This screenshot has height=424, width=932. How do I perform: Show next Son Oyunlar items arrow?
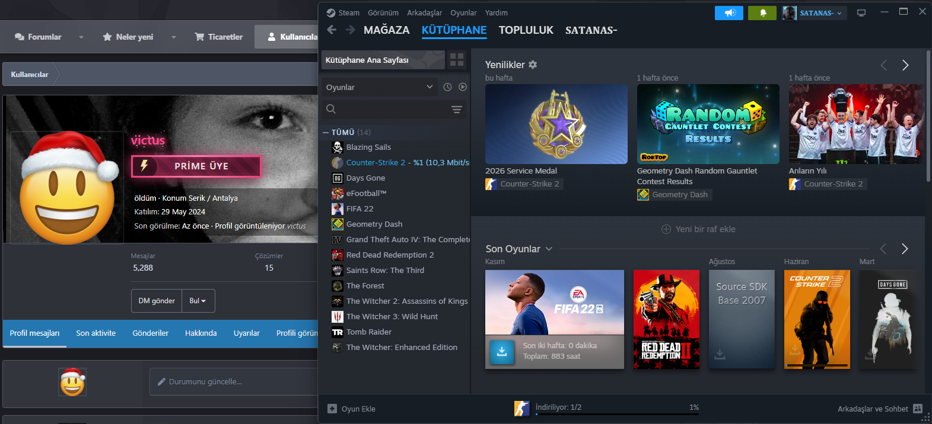tap(905, 249)
